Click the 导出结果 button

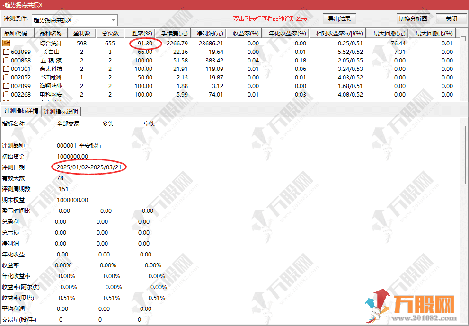pyautogui.click(x=339, y=19)
